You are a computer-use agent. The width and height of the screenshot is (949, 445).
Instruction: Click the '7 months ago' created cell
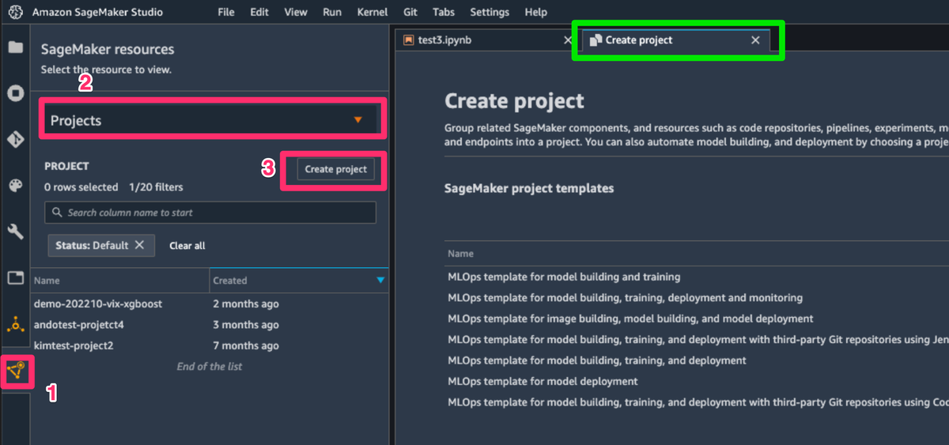(x=246, y=345)
